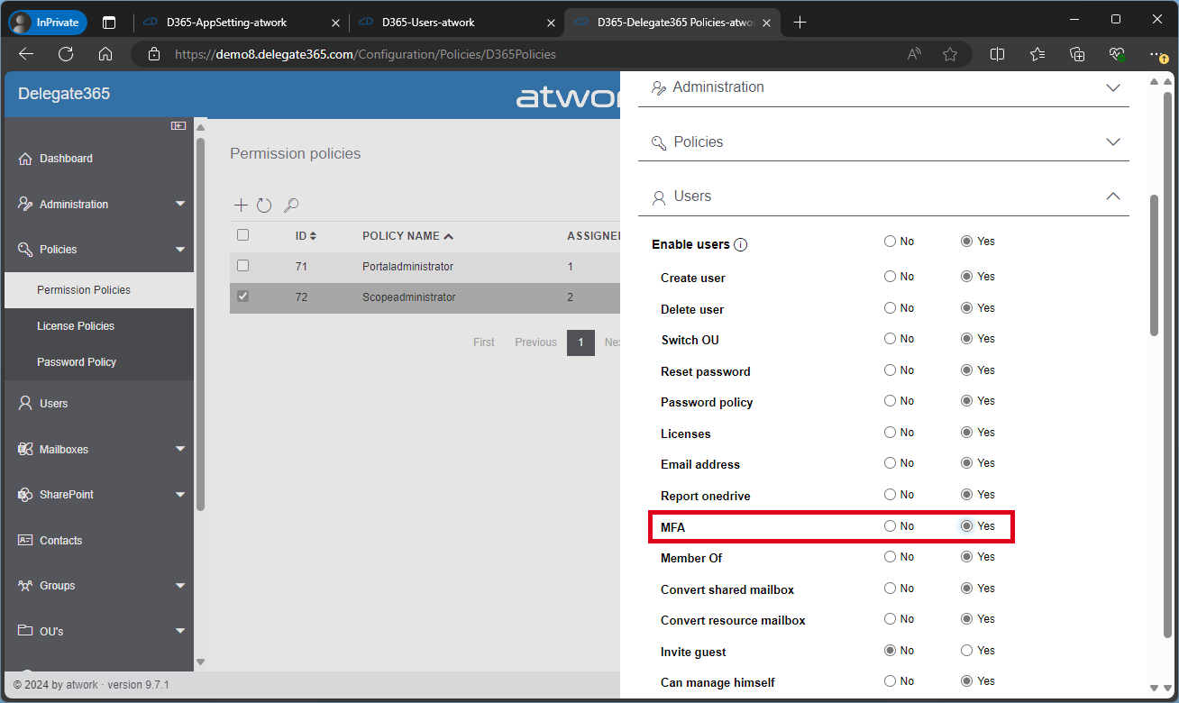1179x703 pixels.
Task: Open Contacts in the sidebar
Action: [60, 541]
